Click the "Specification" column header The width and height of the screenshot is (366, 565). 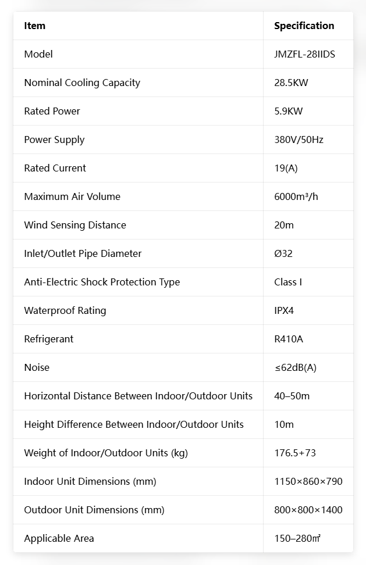coord(304,26)
